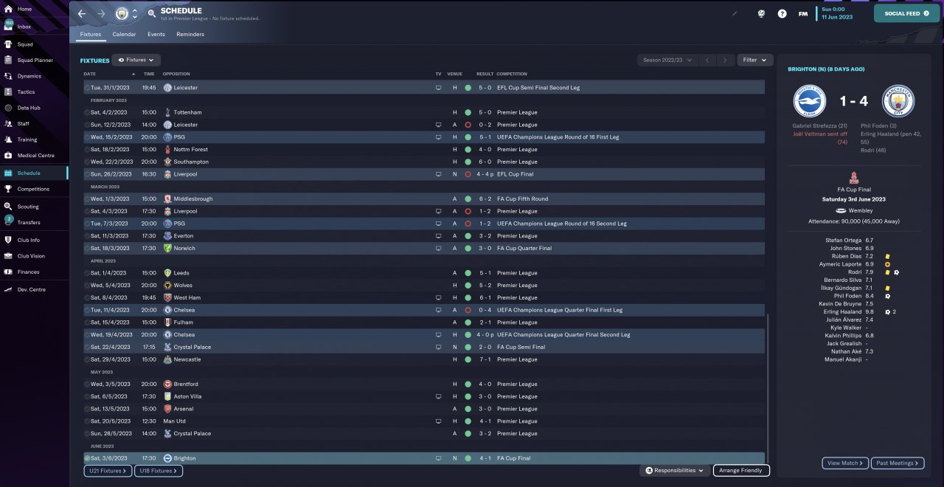The width and height of the screenshot is (944, 487).
Task: Open the Data Hub icon
Action: [9, 108]
